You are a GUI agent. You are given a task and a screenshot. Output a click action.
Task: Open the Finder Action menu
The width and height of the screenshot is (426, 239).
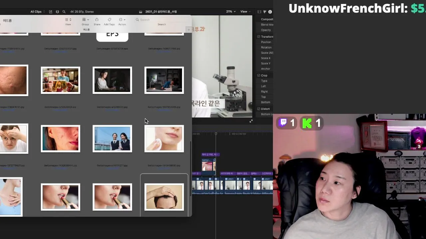tap(122, 20)
